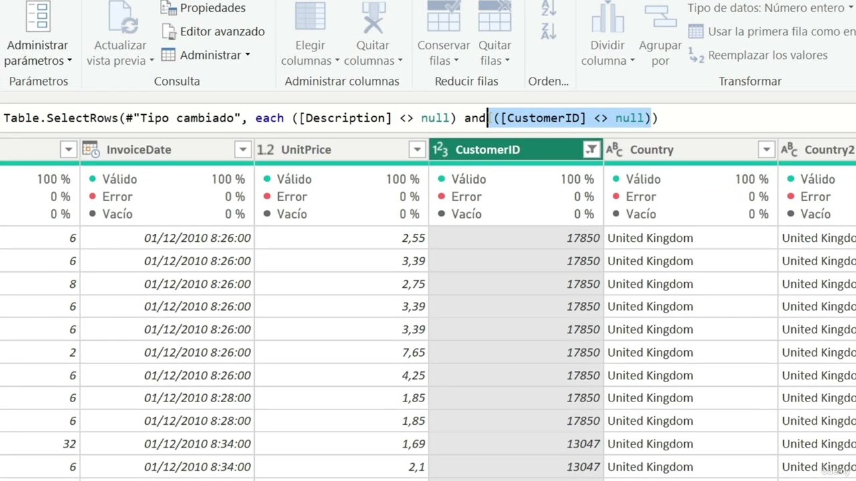The height and width of the screenshot is (481, 856).
Task: Sort ascending with the A-Z icon
Action: pyautogui.click(x=548, y=8)
